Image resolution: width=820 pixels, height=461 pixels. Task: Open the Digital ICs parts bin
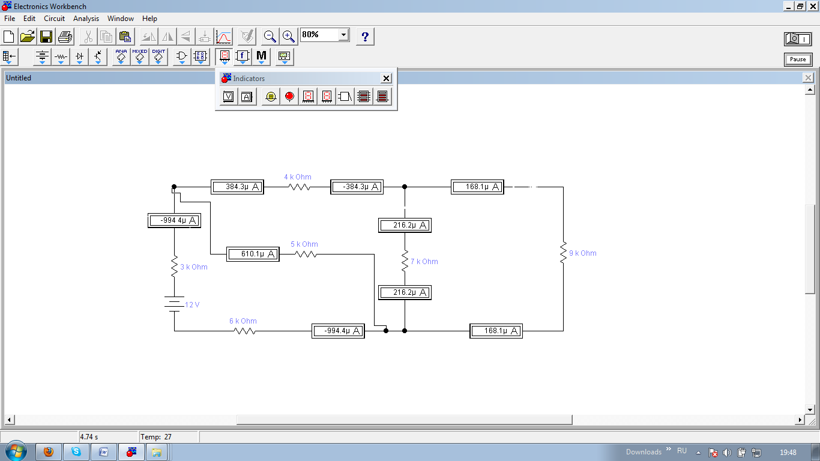tap(158, 58)
